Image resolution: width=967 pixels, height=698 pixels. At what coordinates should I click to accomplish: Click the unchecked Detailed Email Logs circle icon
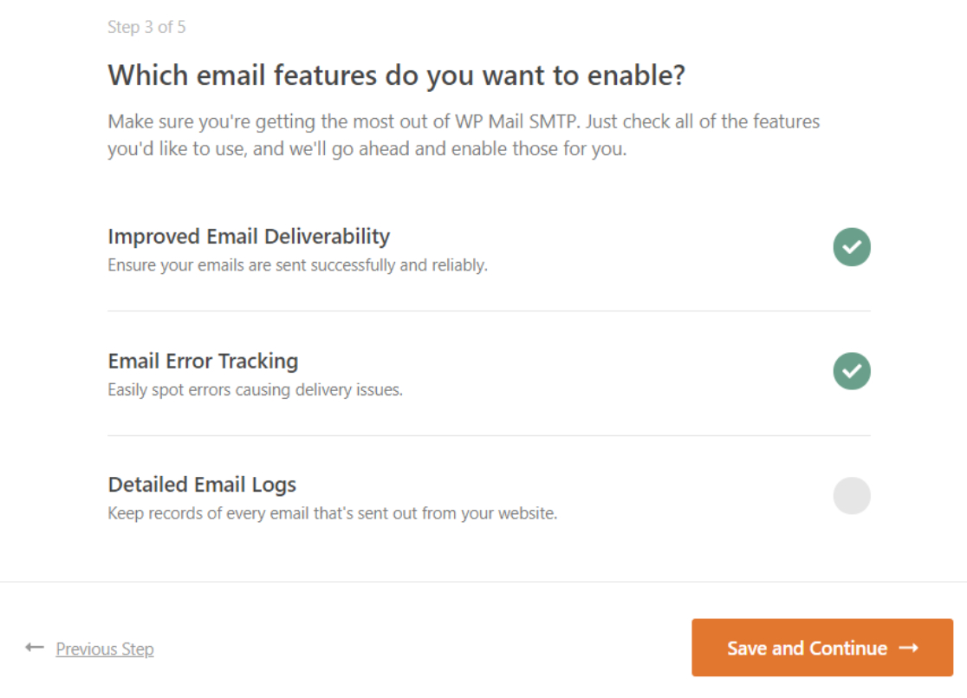coord(851,494)
